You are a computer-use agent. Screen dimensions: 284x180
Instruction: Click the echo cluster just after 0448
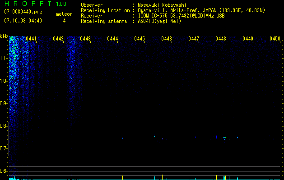coord(224,138)
